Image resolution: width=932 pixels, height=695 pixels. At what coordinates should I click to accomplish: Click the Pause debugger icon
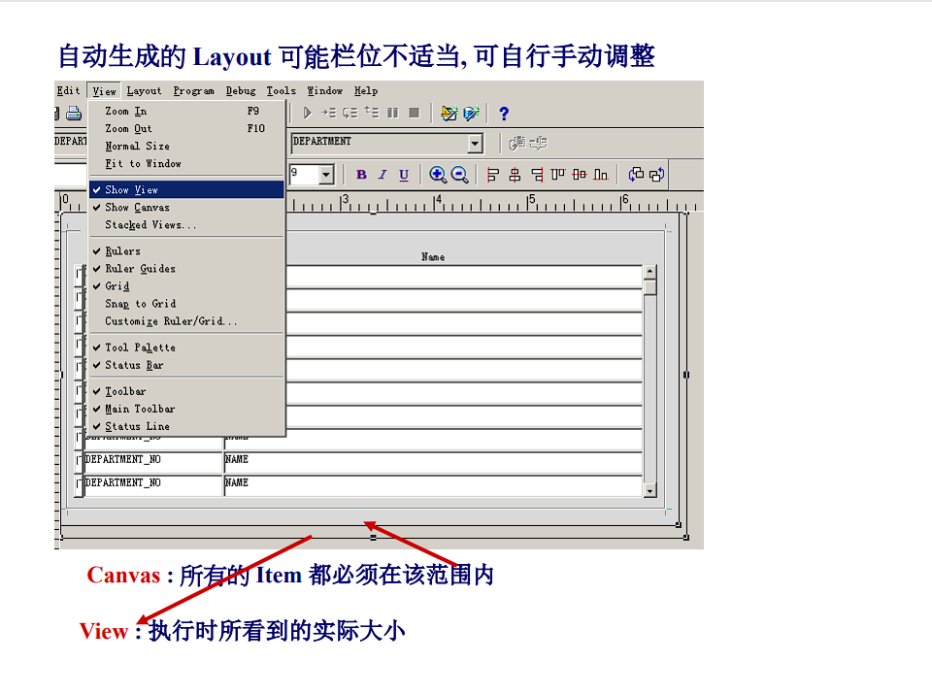[x=393, y=113]
